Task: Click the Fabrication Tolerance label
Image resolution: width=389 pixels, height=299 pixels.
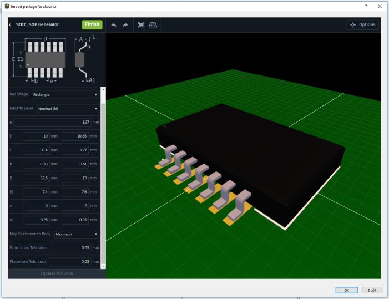Action: point(28,247)
